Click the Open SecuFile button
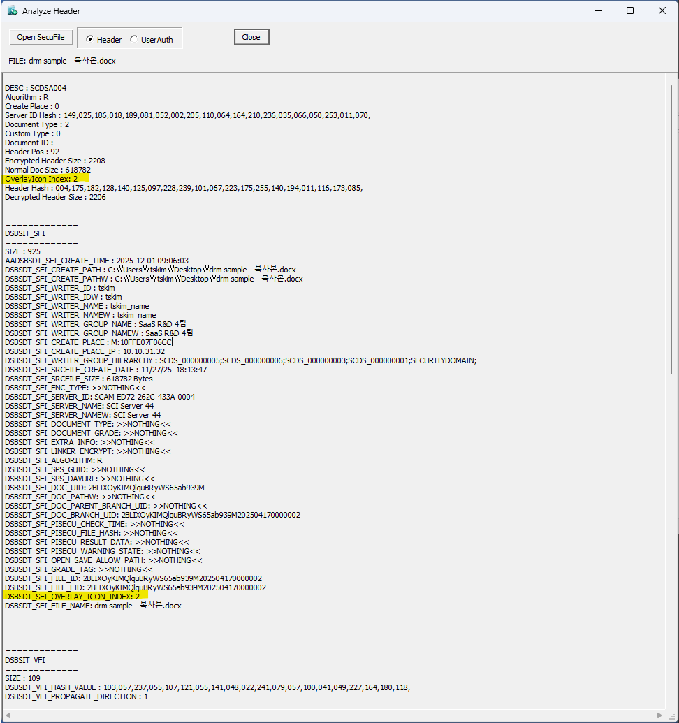The image size is (679, 723). [41, 37]
